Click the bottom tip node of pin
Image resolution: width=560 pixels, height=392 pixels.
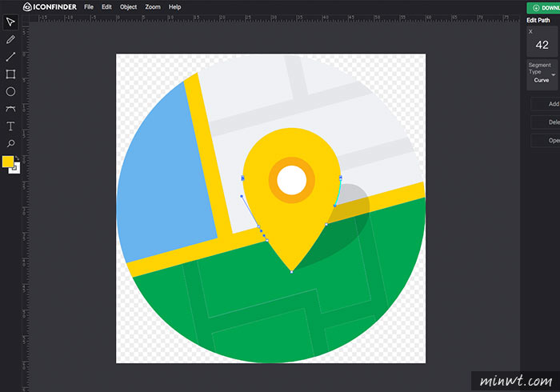pos(291,272)
